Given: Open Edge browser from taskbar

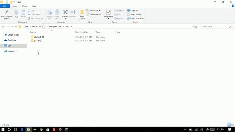Looking at the screenshot, I should point(22,129).
